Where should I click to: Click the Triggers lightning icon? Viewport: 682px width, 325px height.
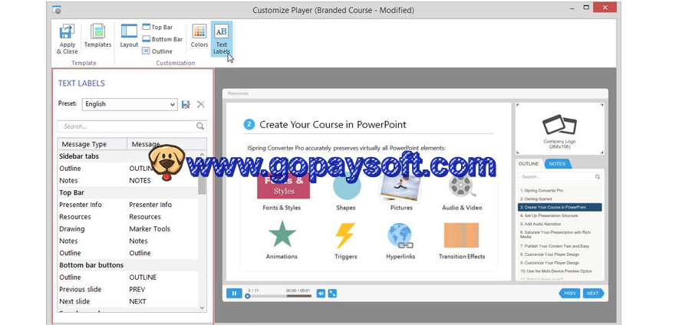tap(345, 235)
